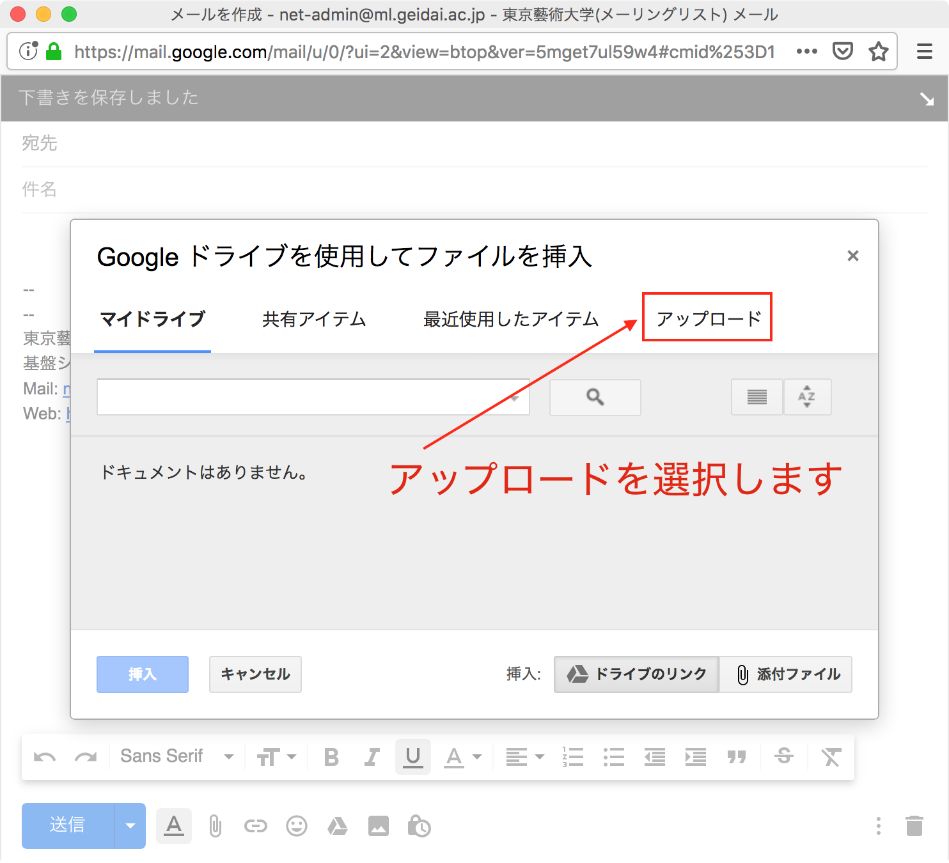Viewport: 949px width, 863px height.
Task: Click the 挿入 button
Action: [142, 674]
